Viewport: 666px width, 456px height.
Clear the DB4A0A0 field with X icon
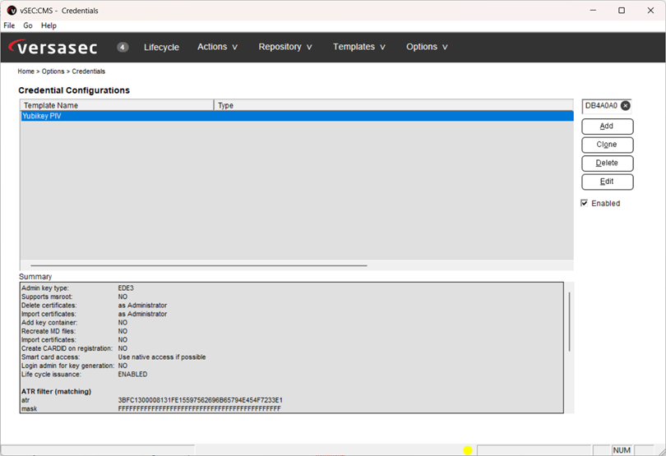(x=626, y=106)
